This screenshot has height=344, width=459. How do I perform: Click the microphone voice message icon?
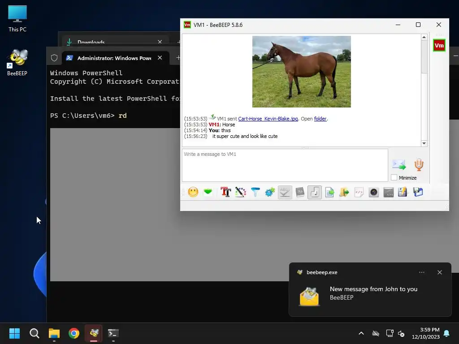point(419,165)
